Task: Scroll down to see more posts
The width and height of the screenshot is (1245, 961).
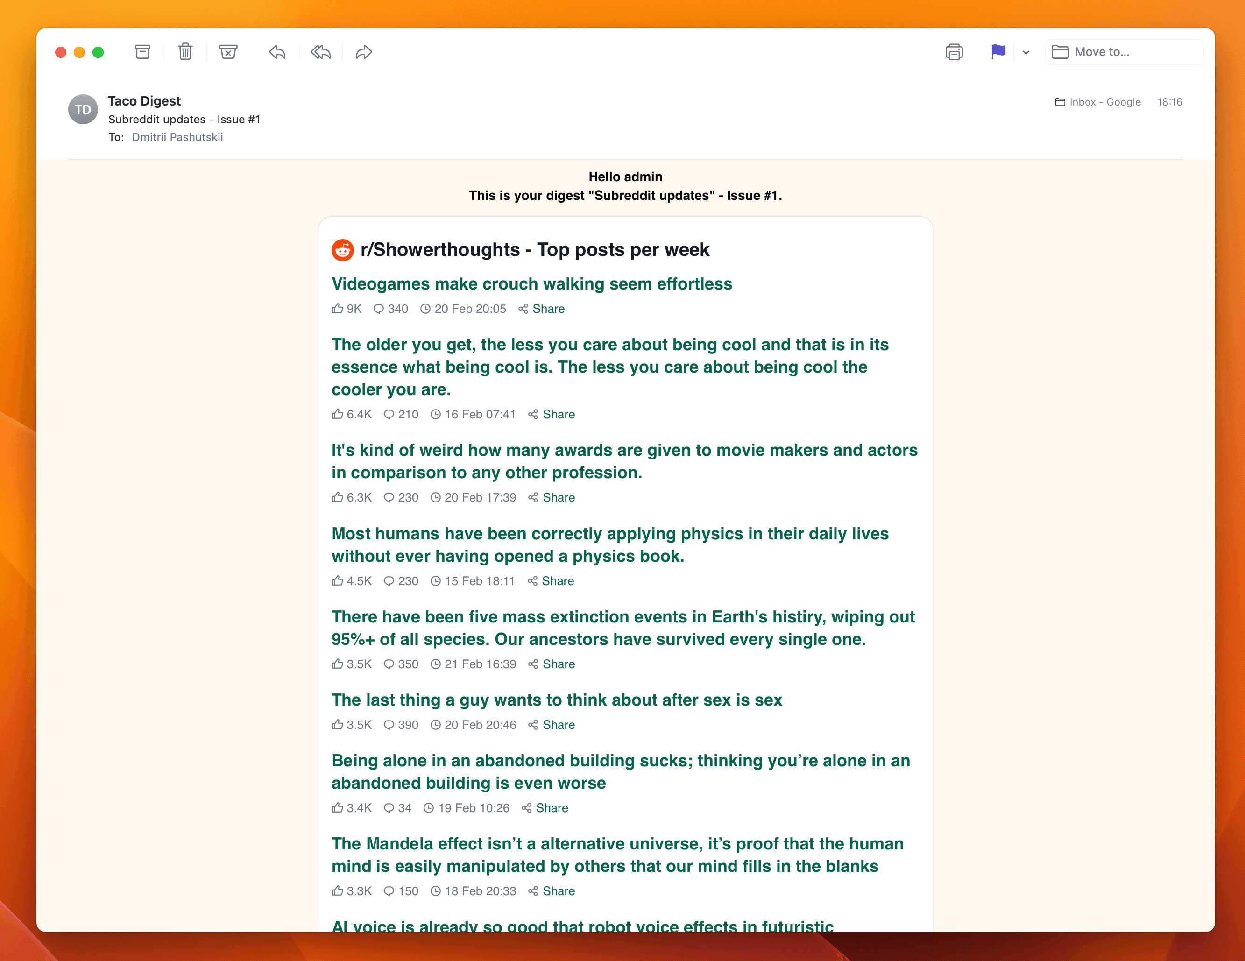Action: point(622,606)
